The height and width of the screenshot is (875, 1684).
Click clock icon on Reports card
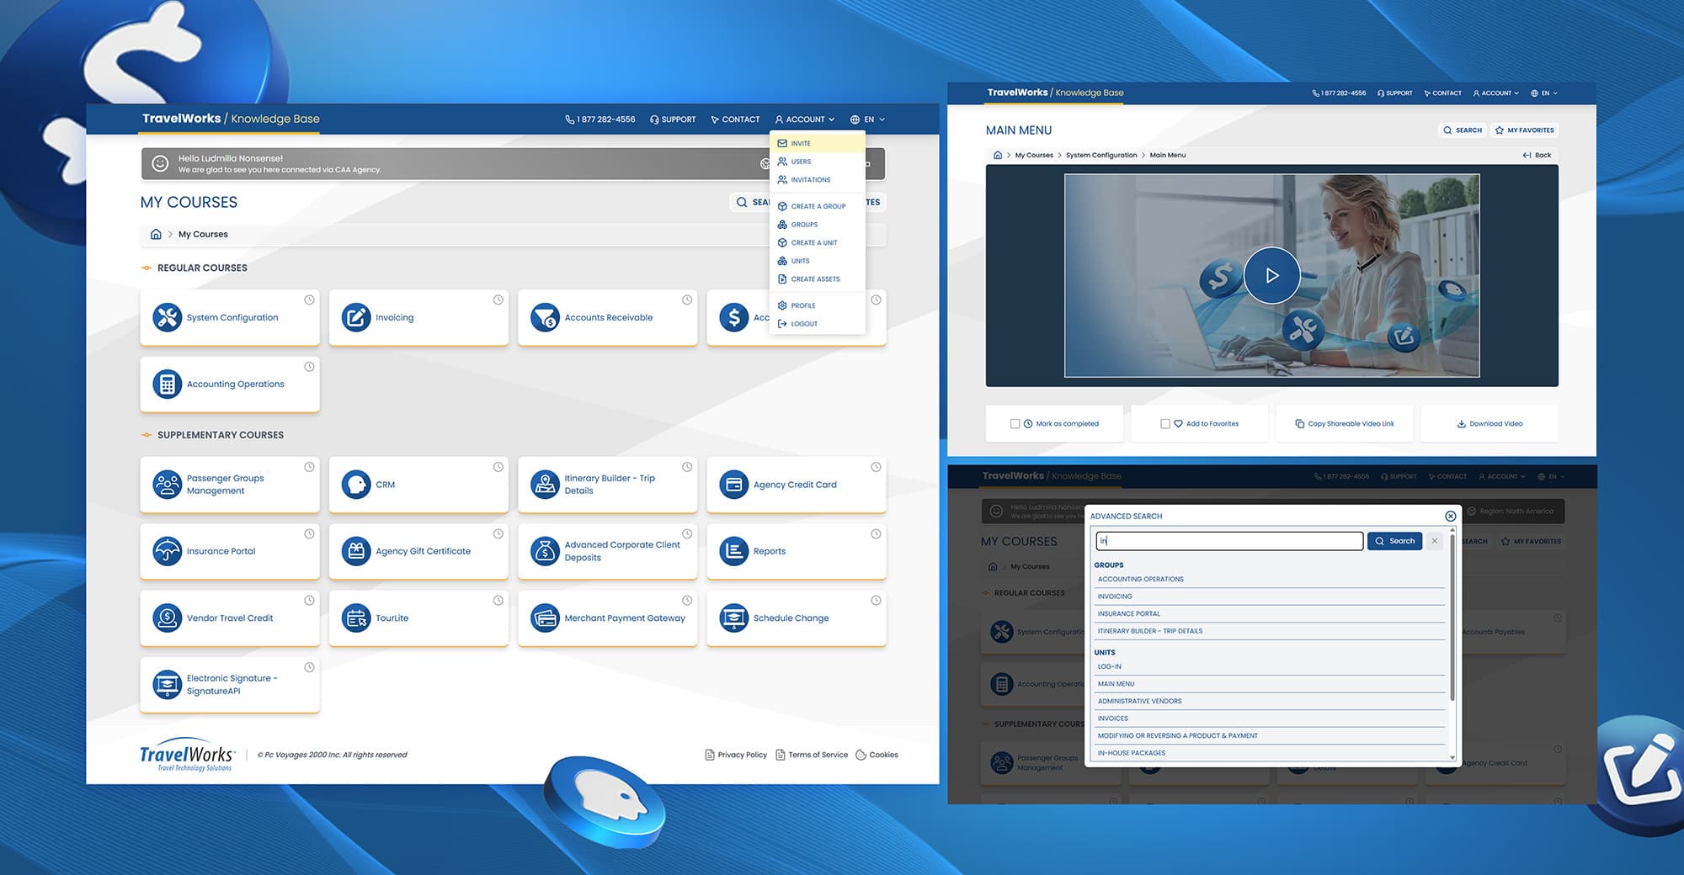[x=876, y=534]
